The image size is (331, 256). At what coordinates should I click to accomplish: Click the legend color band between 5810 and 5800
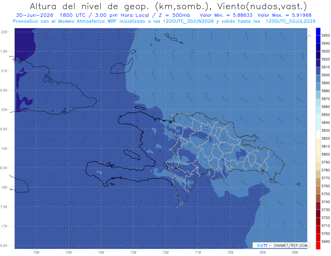tap(318, 150)
